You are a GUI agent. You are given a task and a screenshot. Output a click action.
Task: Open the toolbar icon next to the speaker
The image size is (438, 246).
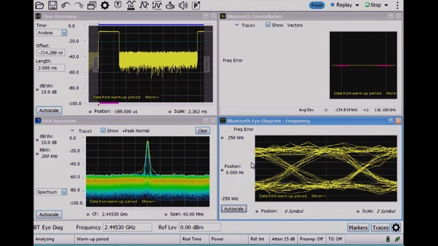coord(170,5)
